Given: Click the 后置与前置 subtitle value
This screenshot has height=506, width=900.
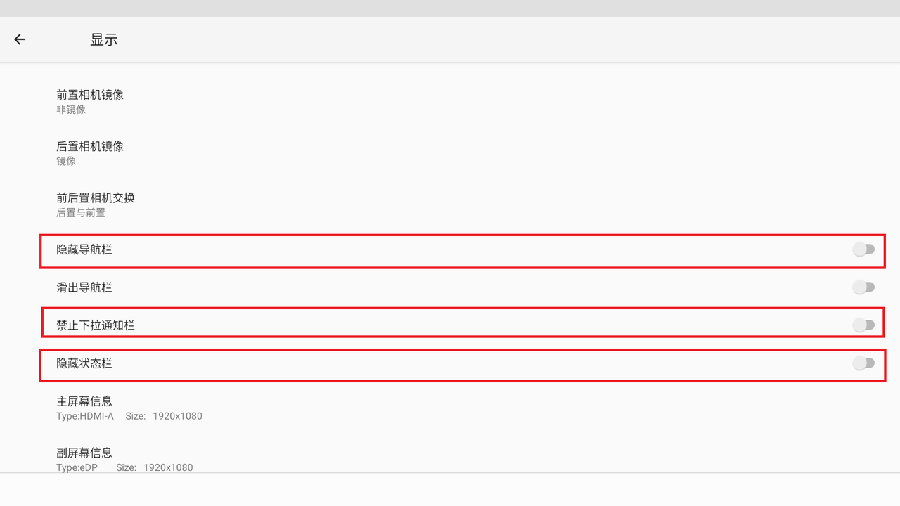Looking at the screenshot, I should point(81,212).
